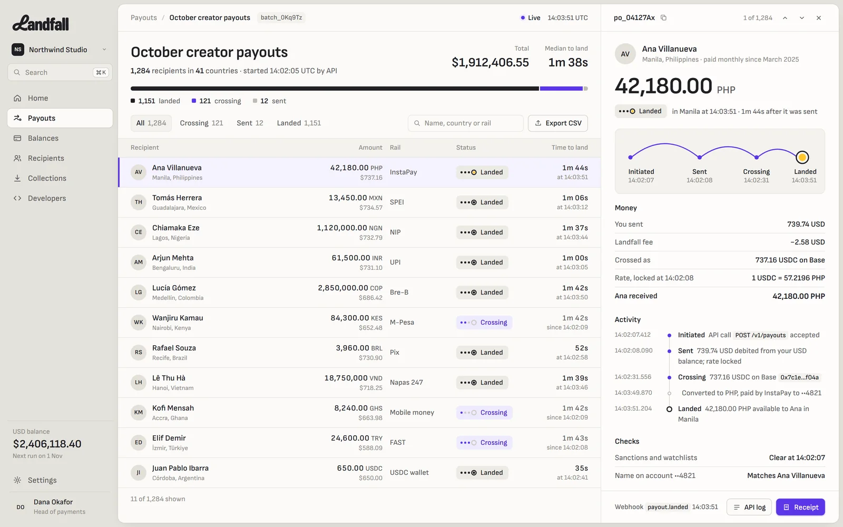Screen dimensions: 843x527
Task: Open the Chiamaka Eze row
Action: coord(359,232)
